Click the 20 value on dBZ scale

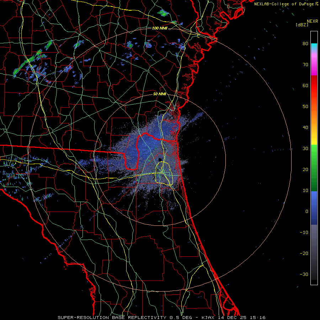[305, 170]
